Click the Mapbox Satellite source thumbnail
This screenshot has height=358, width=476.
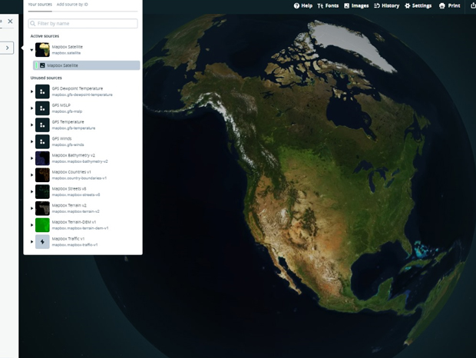pyautogui.click(x=42, y=50)
